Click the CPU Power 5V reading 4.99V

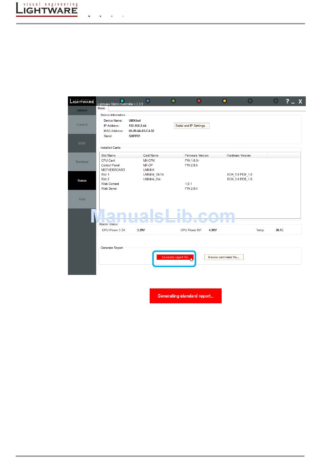213,230
